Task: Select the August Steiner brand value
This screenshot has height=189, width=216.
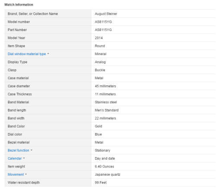Action: [x=106, y=14]
